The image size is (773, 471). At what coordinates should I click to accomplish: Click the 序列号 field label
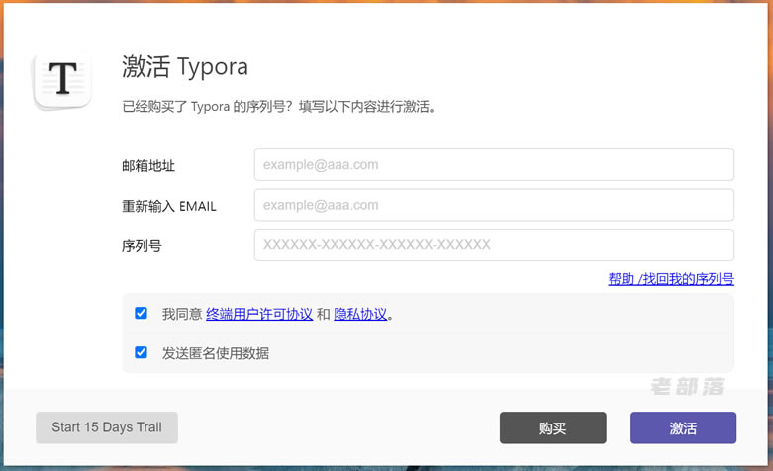coord(142,245)
